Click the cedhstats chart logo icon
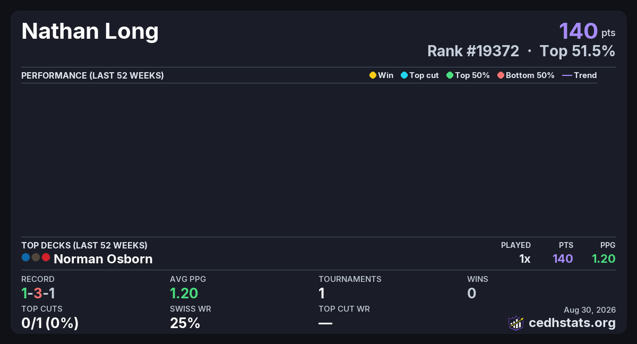This screenshot has width=637, height=344. click(516, 323)
